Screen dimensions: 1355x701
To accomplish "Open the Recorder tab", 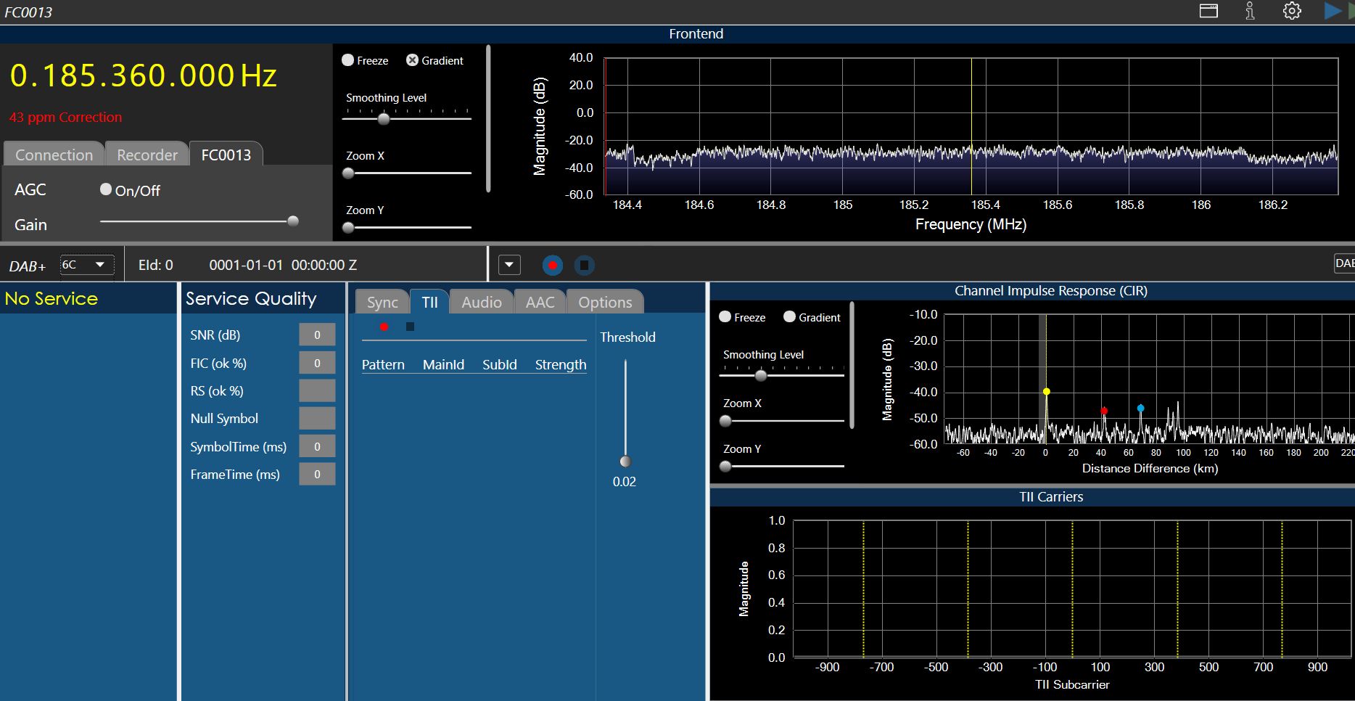I will [x=147, y=155].
